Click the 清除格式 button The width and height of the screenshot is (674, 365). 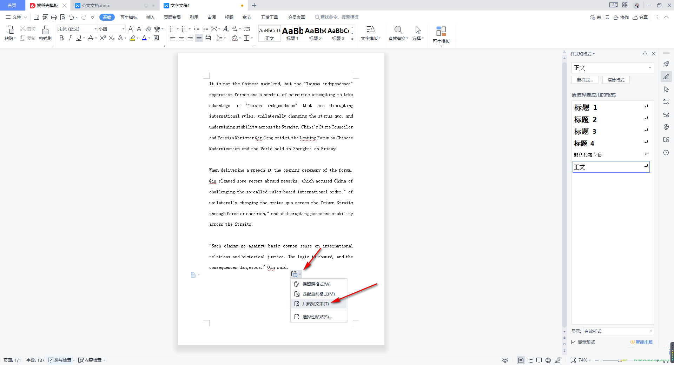616,80
